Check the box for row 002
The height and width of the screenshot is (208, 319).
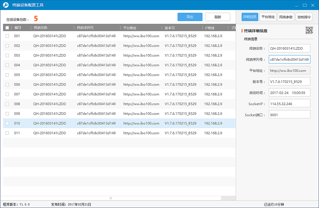[7, 46]
